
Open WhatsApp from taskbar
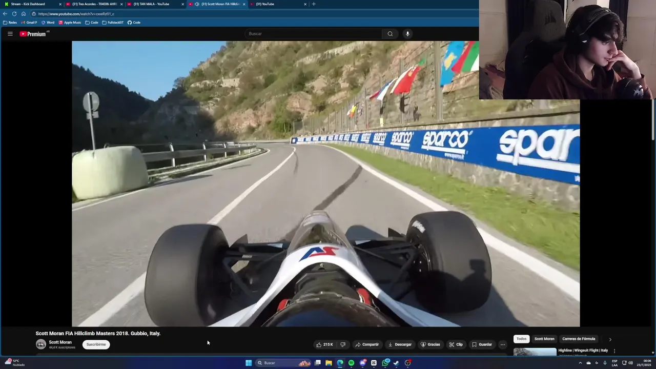click(385, 363)
